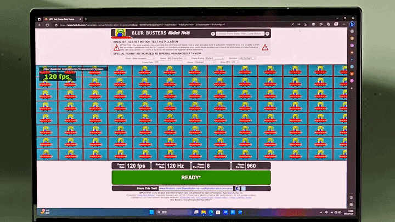This screenshot has width=395, height=222.
Task: Show hidden system tray icons chevron
Action: point(321,213)
